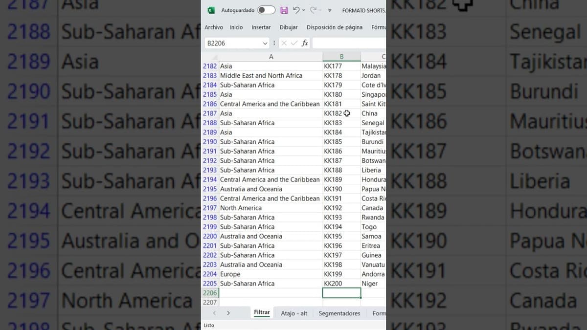Select column B header
The image size is (587, 330).
[x=341, y=57]
